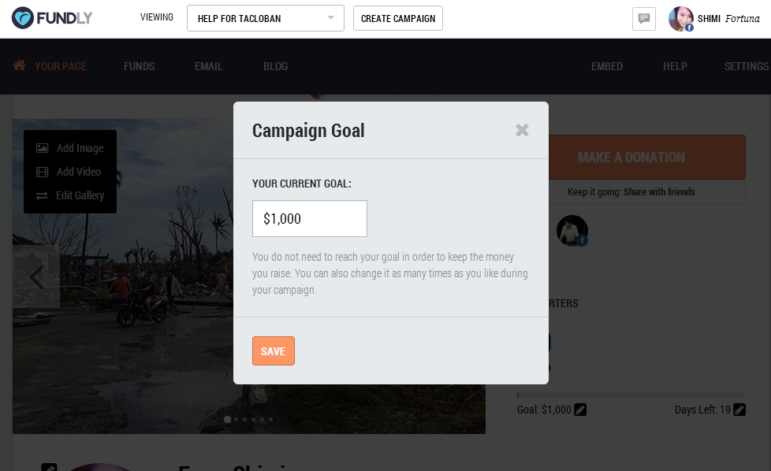Edit Days Left with pencil icon
This screenshot has height=471, width=771.
pyautogui.click(x=739, y=410)
